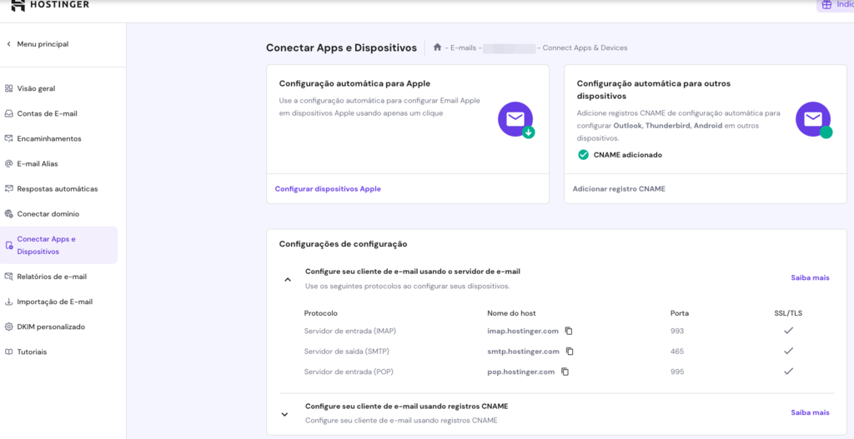
Task: Click the IMAP row SSL/TLS checkmark
Action: pos(788,331)
